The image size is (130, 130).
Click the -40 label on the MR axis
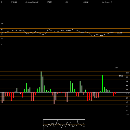pos(127,102)
